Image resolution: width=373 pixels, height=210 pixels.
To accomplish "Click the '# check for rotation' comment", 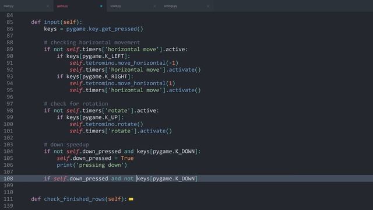I will point(76,104).
